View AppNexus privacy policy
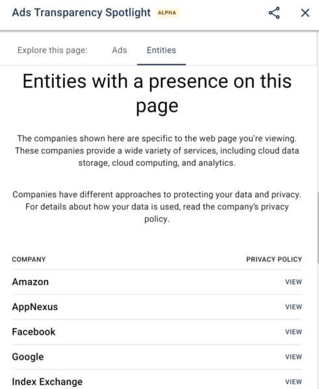 tap(294, 307)
